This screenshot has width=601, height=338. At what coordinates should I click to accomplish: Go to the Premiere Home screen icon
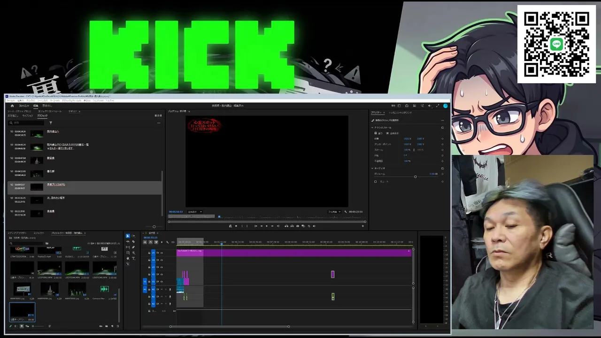click(x=12, y=106)
